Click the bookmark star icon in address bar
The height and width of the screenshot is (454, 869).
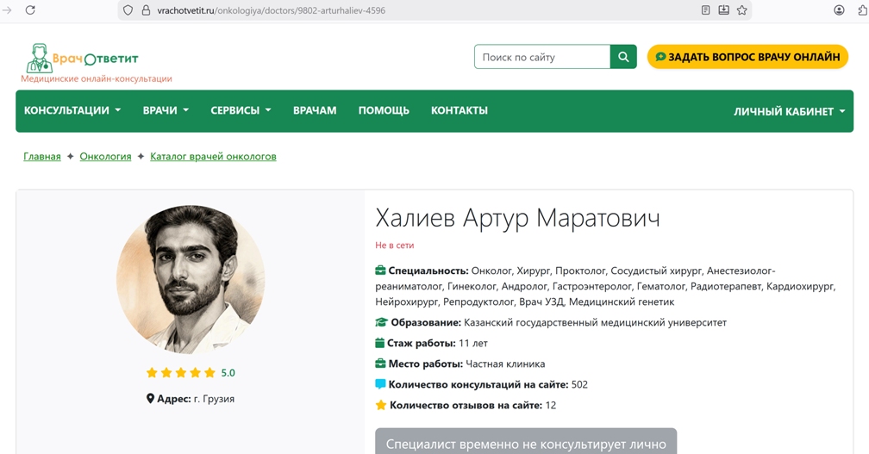pyautogui.click(x=741, y=10)
